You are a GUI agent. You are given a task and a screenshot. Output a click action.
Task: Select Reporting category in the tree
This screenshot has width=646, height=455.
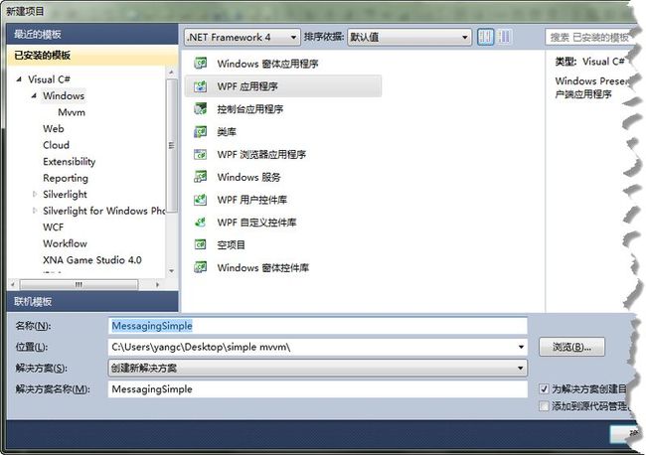click(66, 178)
